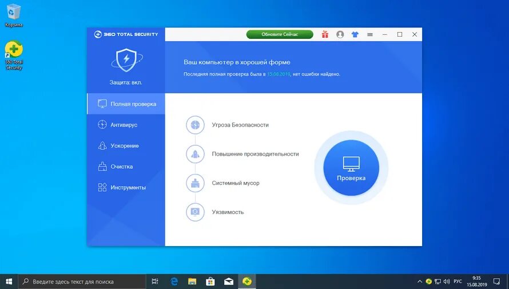The width and height of the screenshot is (509, 289).
Task: Click the taskbar search input field
Action: 82,282
